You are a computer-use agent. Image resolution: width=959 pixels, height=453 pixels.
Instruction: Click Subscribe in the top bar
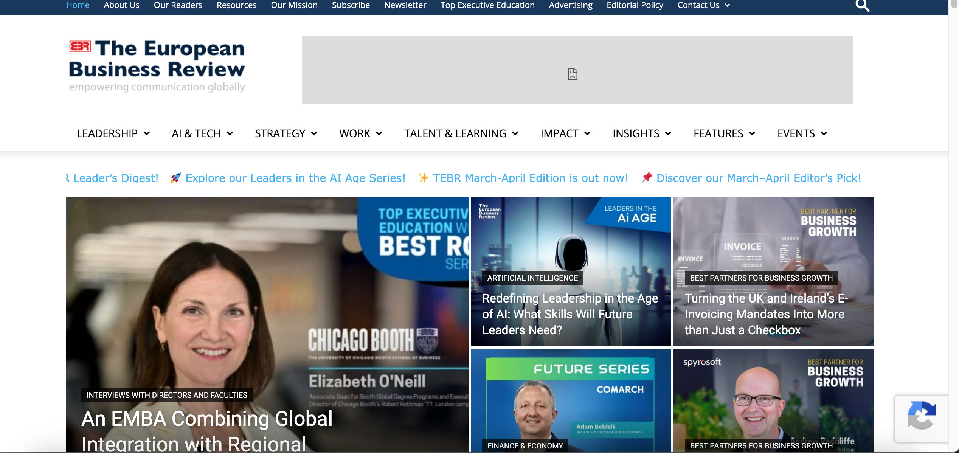(x=351, y=5)
